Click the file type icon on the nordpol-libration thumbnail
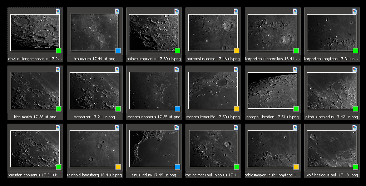The width and height of the screenshot is (366, 186). [295, 69]
